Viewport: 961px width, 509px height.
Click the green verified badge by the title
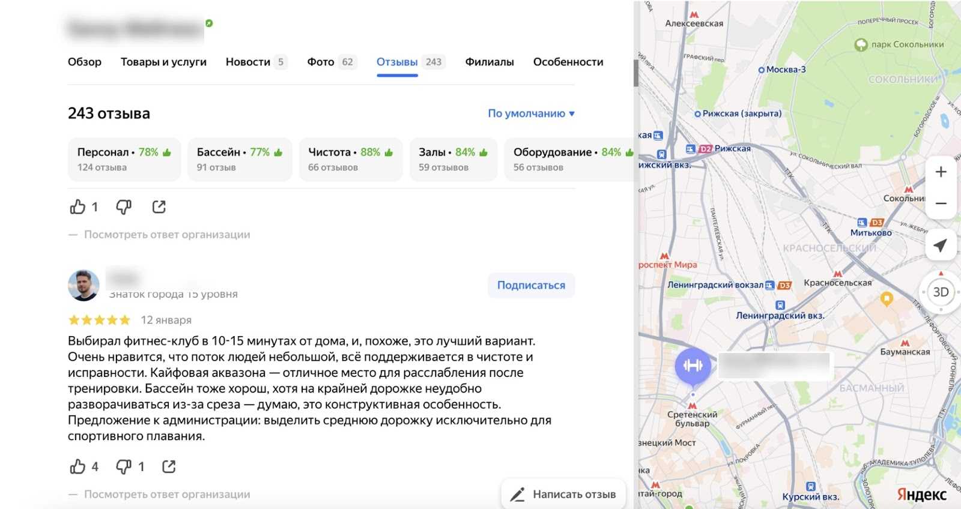point(209,23)
